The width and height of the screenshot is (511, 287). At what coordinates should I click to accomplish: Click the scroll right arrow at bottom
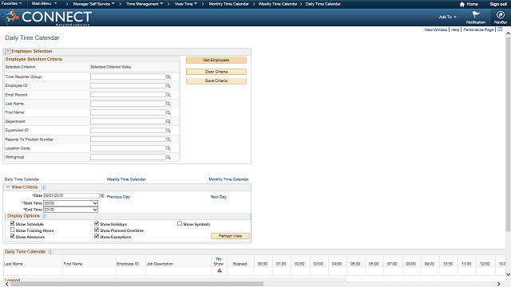pos(498,284)
